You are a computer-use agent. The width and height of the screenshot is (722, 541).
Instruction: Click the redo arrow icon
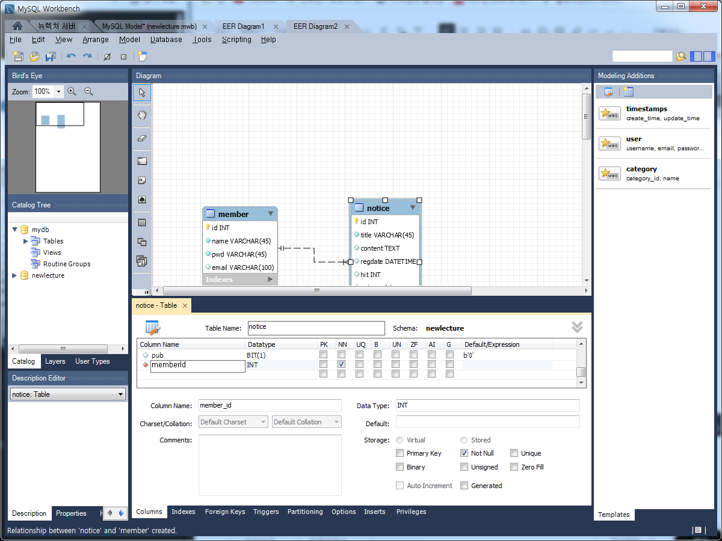[87, 57]
